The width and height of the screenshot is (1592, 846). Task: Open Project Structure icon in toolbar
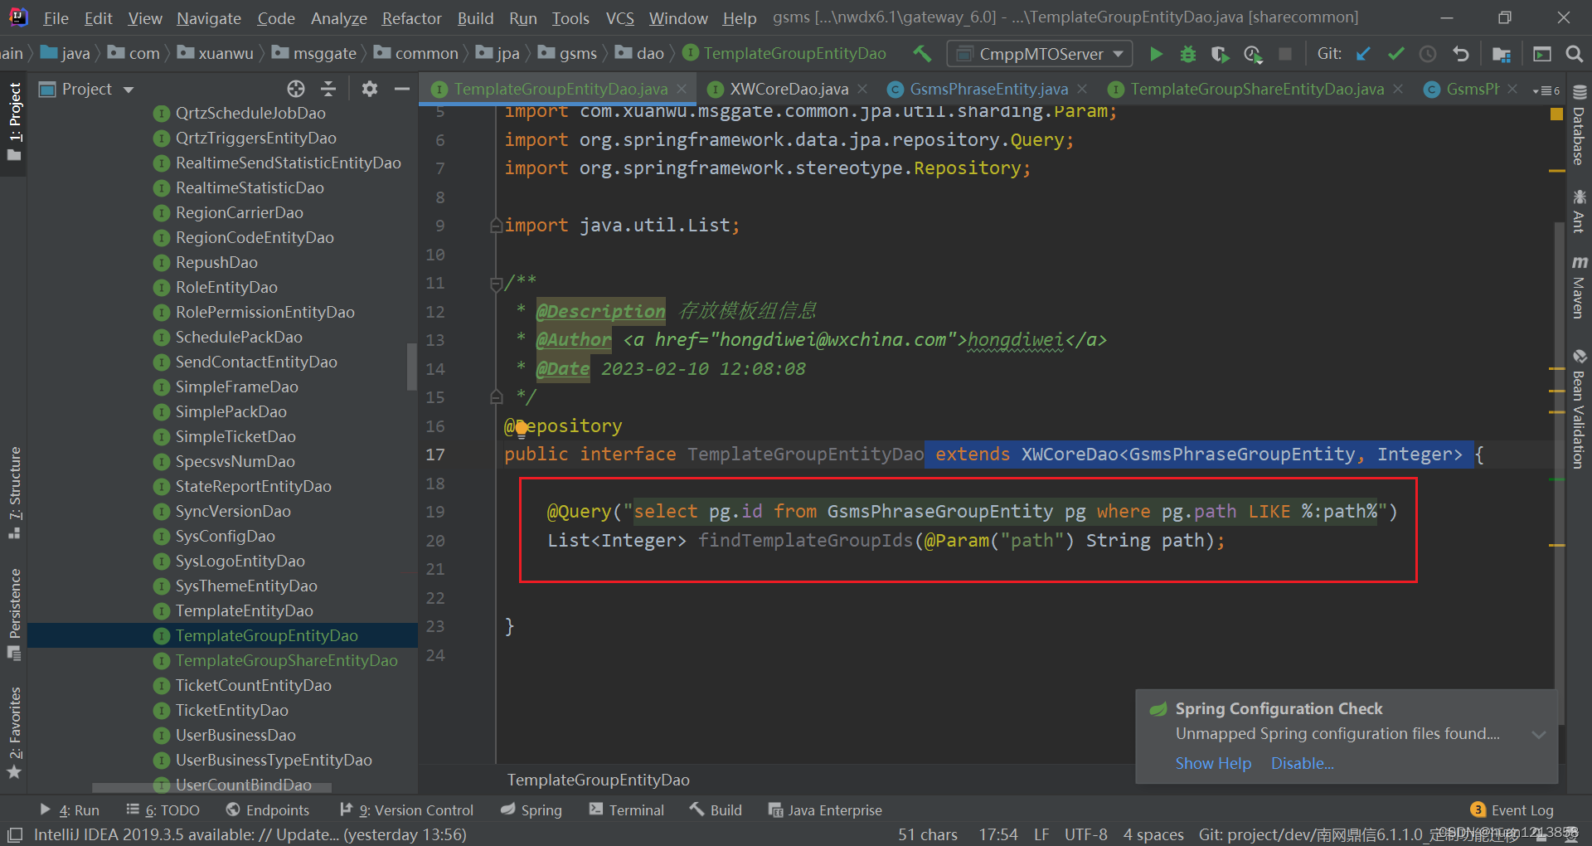(1502, 54)
